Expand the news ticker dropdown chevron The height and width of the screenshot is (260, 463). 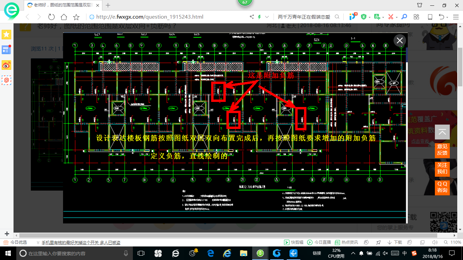[38, 242]
